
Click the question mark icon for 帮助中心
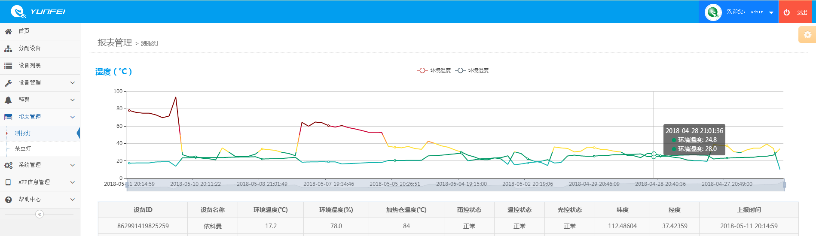tap(8, 200)
